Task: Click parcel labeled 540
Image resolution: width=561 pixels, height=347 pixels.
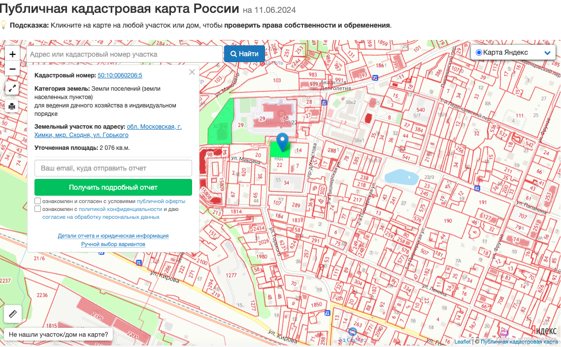Action: point(421,110)
